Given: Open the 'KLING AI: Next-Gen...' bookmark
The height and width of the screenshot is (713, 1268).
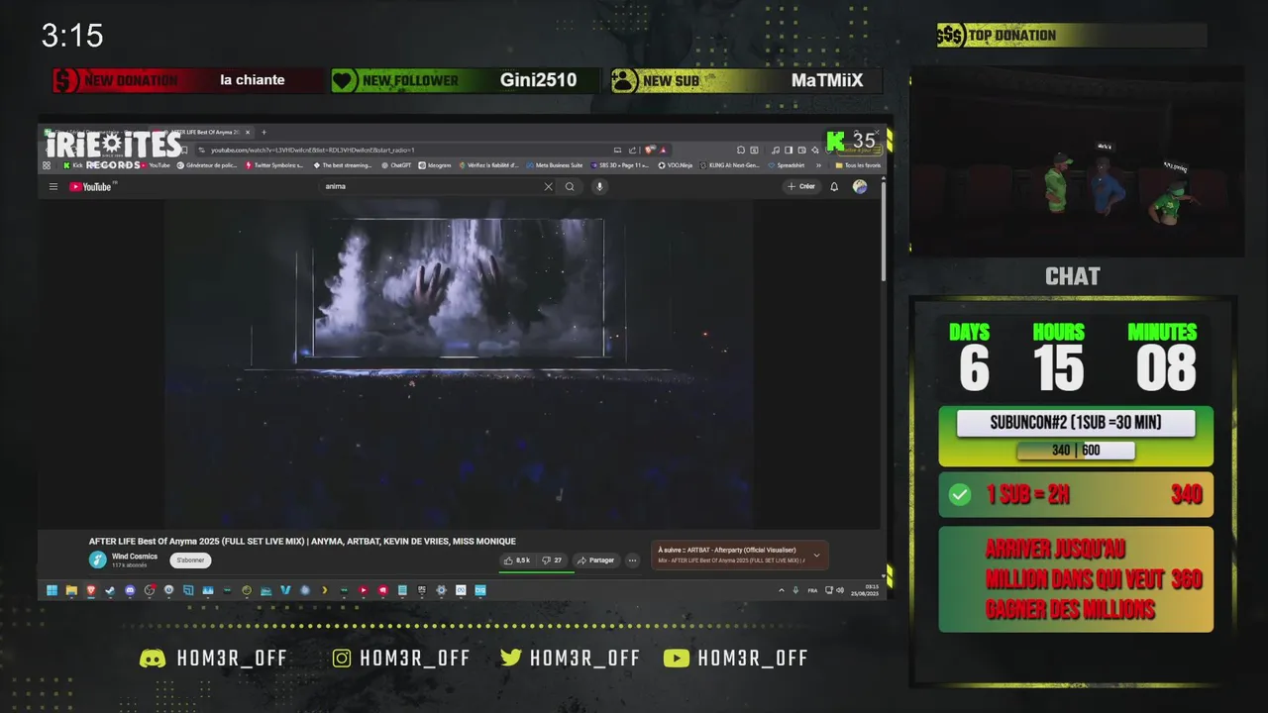Looking at the screenshot, I should click(730, 165).
